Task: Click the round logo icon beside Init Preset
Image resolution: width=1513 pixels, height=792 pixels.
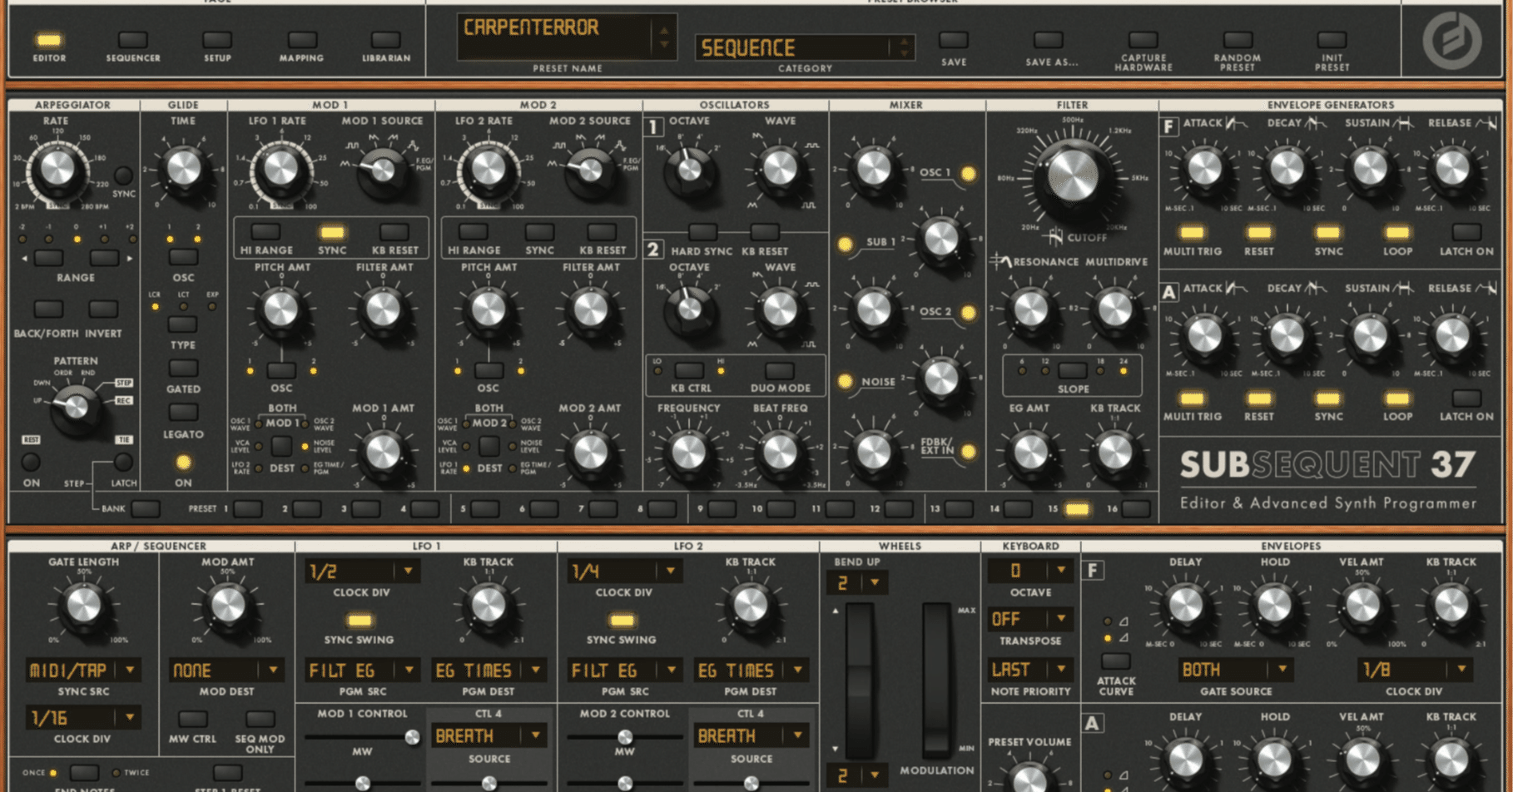Action: tap(1451, 40)
